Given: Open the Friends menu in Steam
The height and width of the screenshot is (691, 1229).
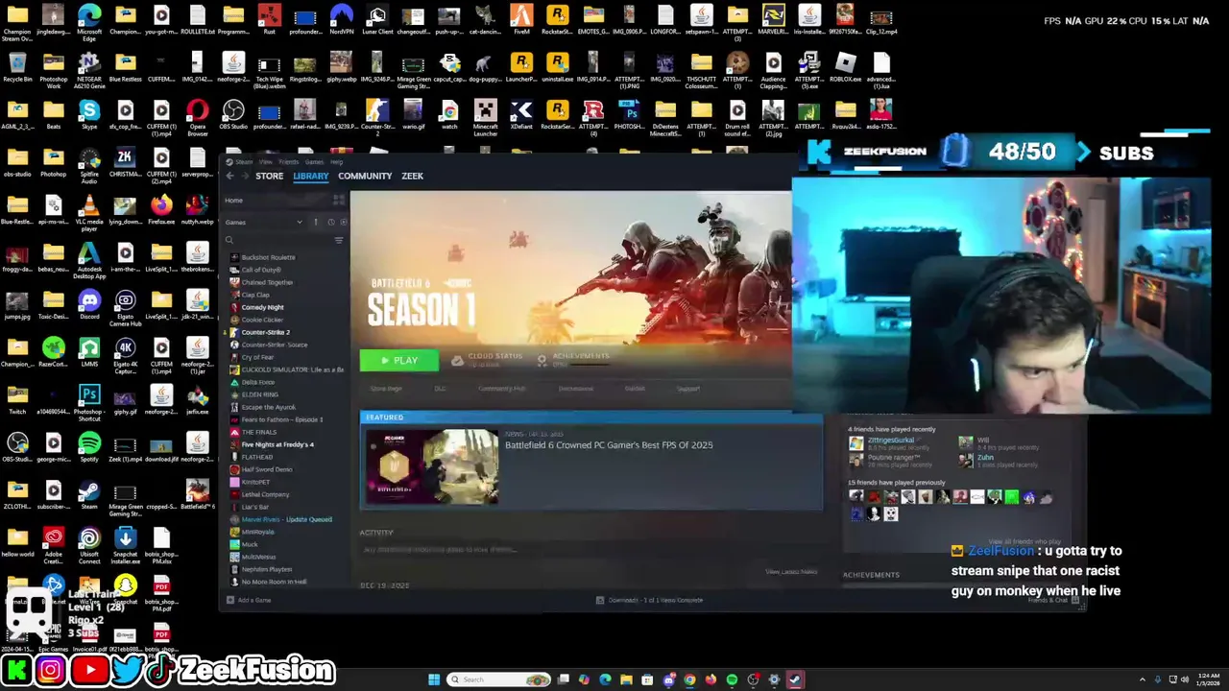Looking at the screenshot, I should point(288,162).
